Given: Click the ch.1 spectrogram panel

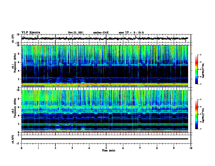Looking at the screenshot, I should click(105, 66).
